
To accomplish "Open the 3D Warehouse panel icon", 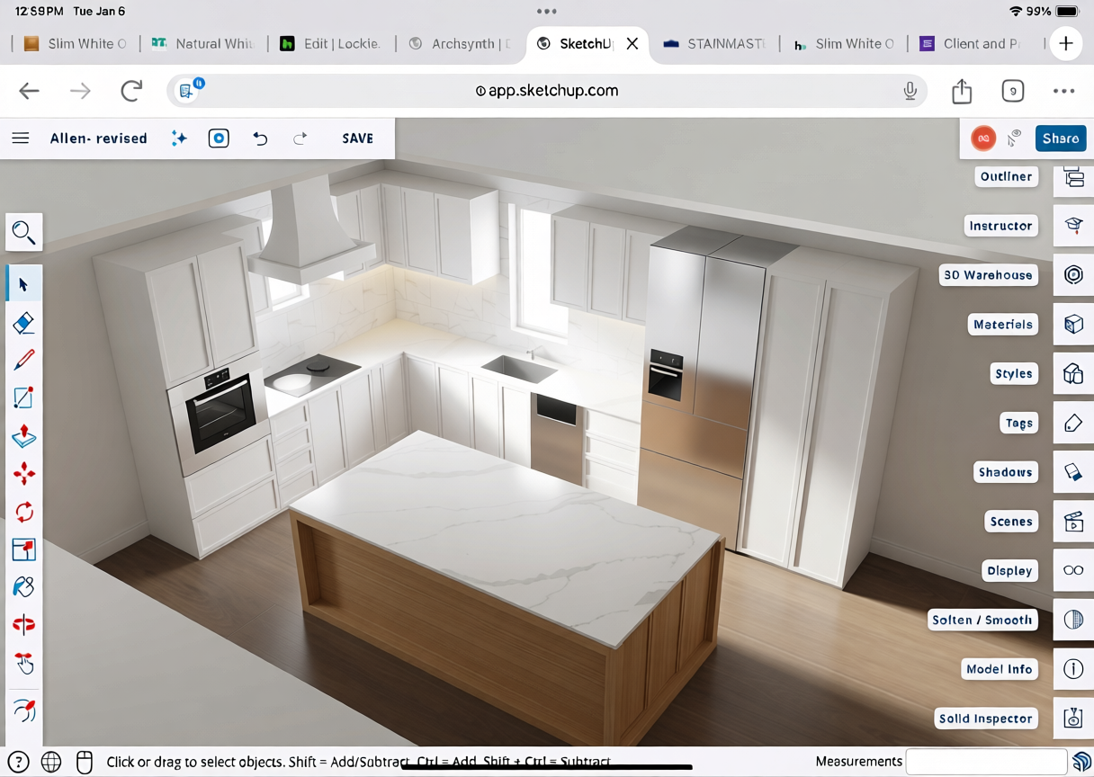I will (1073, 275).
